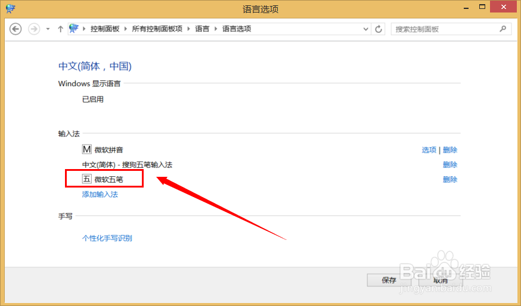The width and height of the screenshot is (521, 306).
Task: Expand chevron before 语言选项 breadcrumb
Action: tap(216, 29)
